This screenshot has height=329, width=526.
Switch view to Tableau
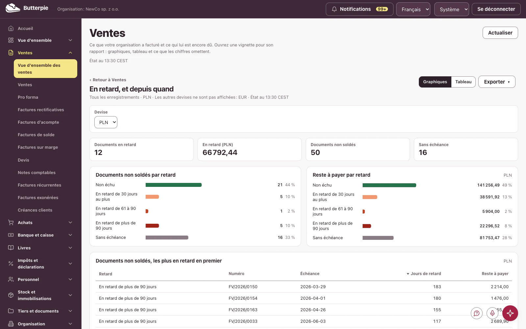tap(463, 82)
